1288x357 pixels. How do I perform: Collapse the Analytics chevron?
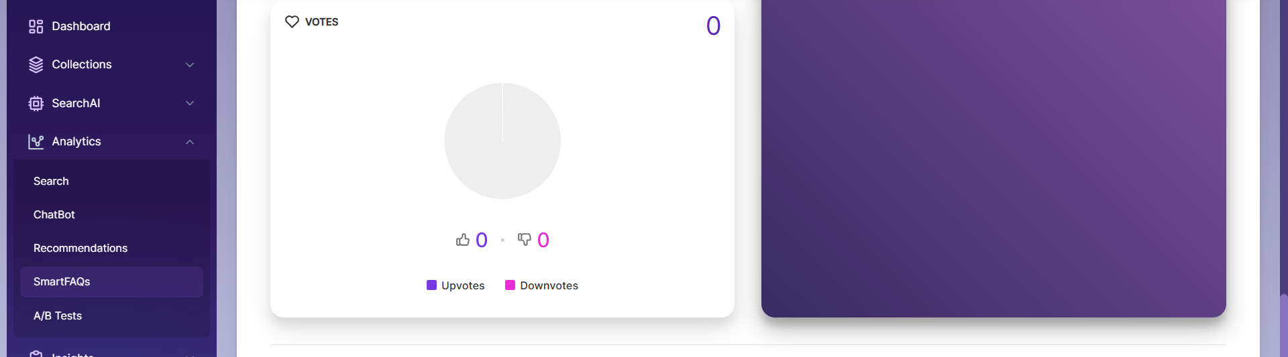190,142
